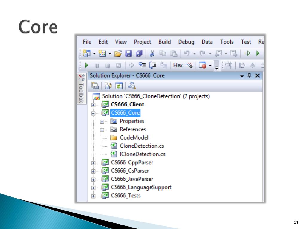Click the Stop Debugging square icon
Image resolution: width=306 pixels, height=229 pixels.
click(108, 66)
